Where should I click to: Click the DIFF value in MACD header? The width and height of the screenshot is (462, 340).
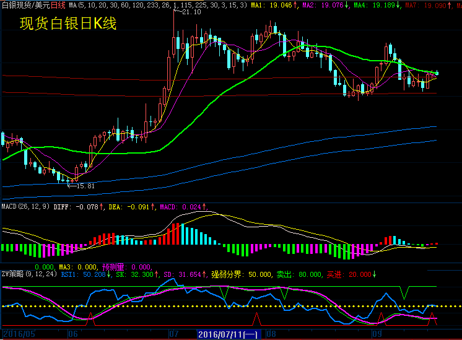tap(79, 206)
